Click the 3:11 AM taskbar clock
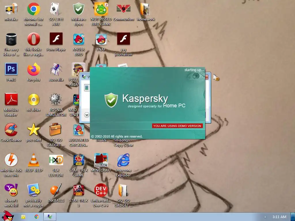This screenshot has height=221, width=295. [279, 217]
